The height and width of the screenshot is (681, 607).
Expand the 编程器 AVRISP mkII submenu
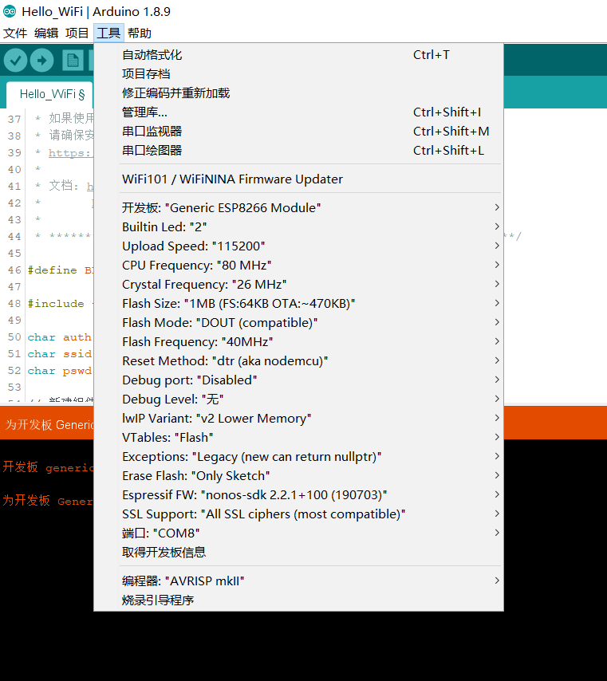(x=298, y=581)
